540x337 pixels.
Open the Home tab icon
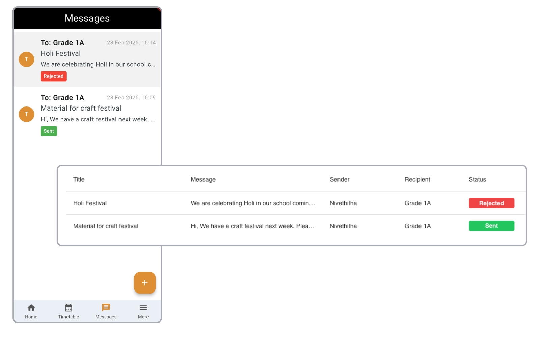point(31,307)
